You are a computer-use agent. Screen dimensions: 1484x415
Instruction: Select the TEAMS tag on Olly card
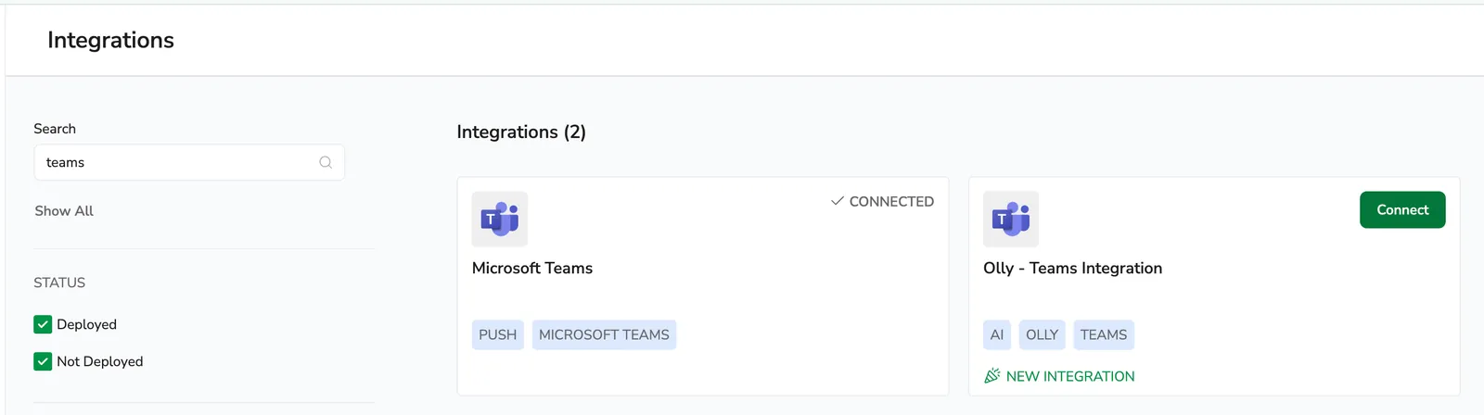(x=1104, y=334)
